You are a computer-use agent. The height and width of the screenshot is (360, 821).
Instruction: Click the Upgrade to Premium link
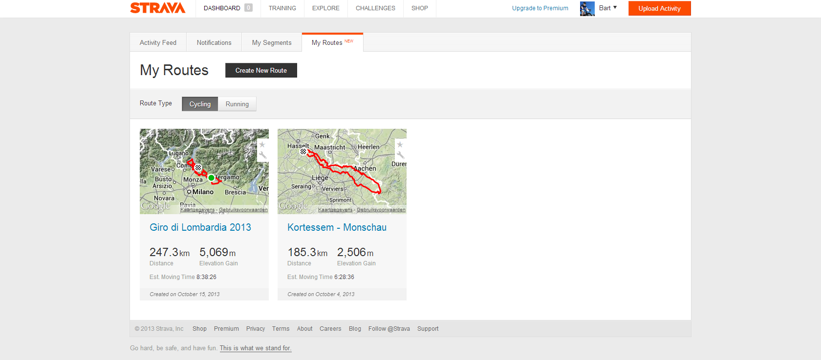pyautogui.click(x=540, y=8)
